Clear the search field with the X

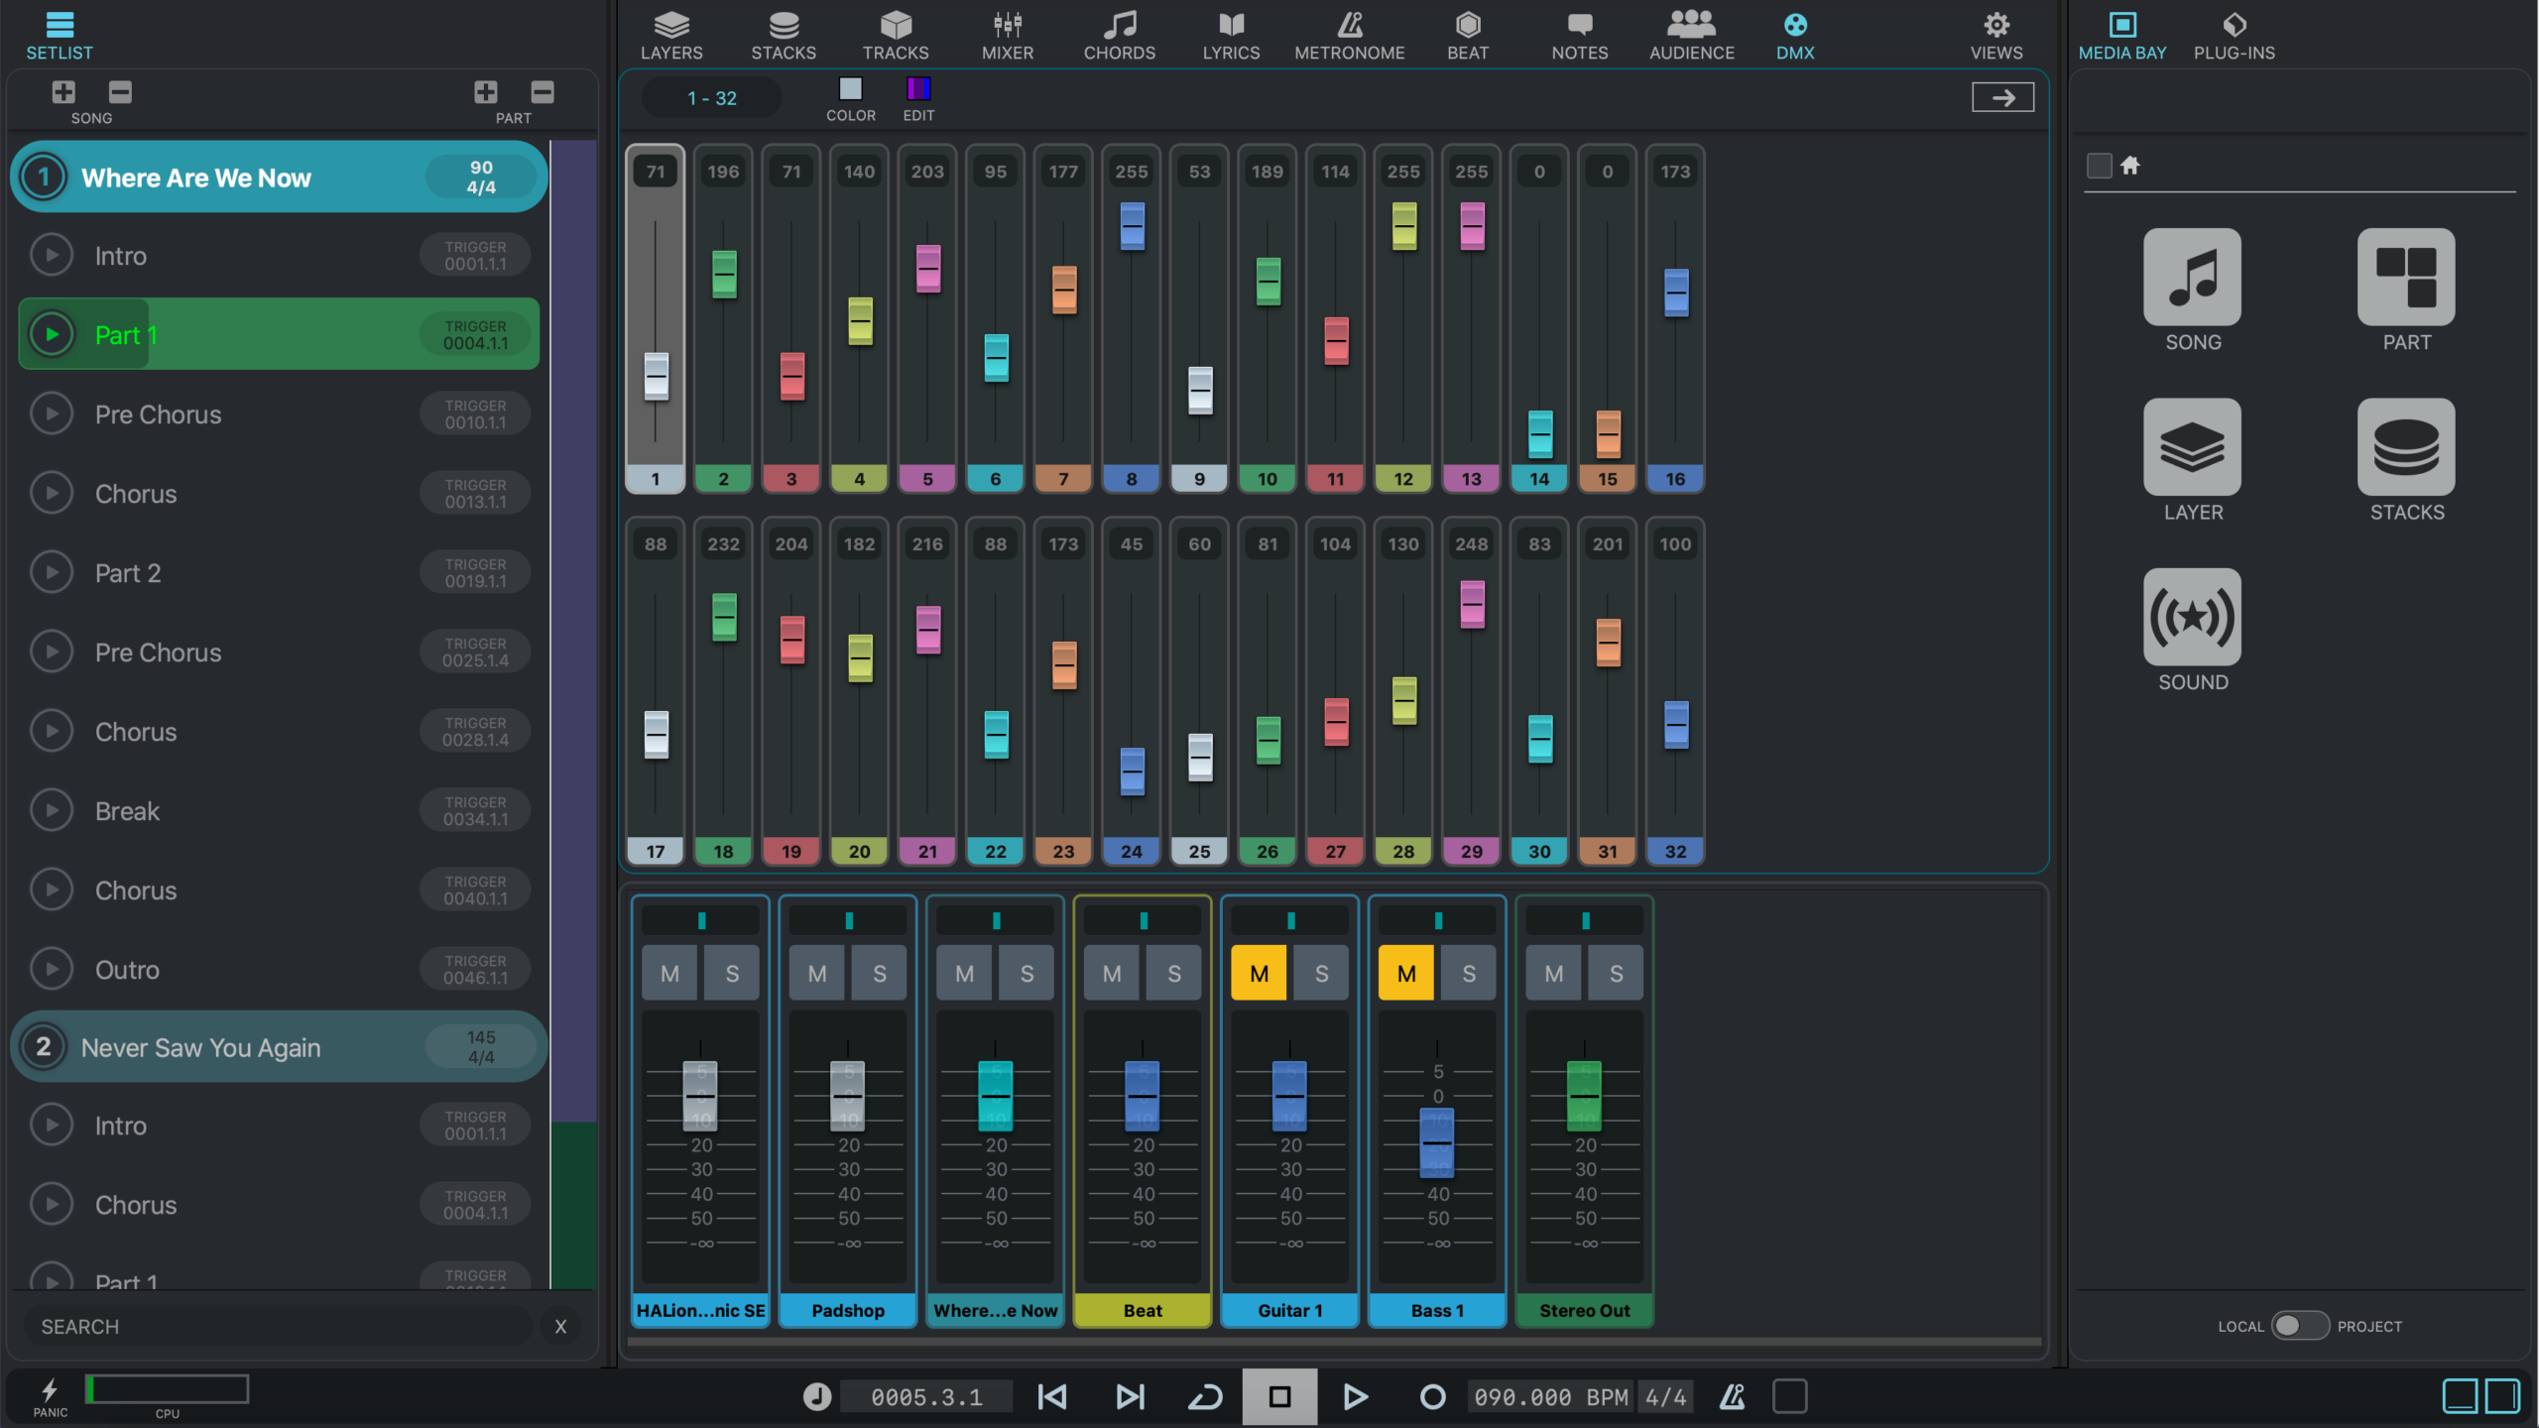[560, 1326]
